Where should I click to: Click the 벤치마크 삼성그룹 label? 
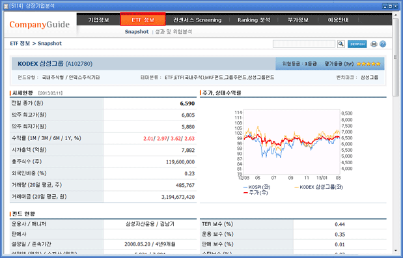tap(357, 77)
